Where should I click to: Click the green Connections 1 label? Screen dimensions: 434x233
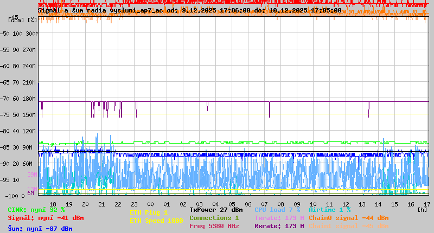tap(214, 218)
